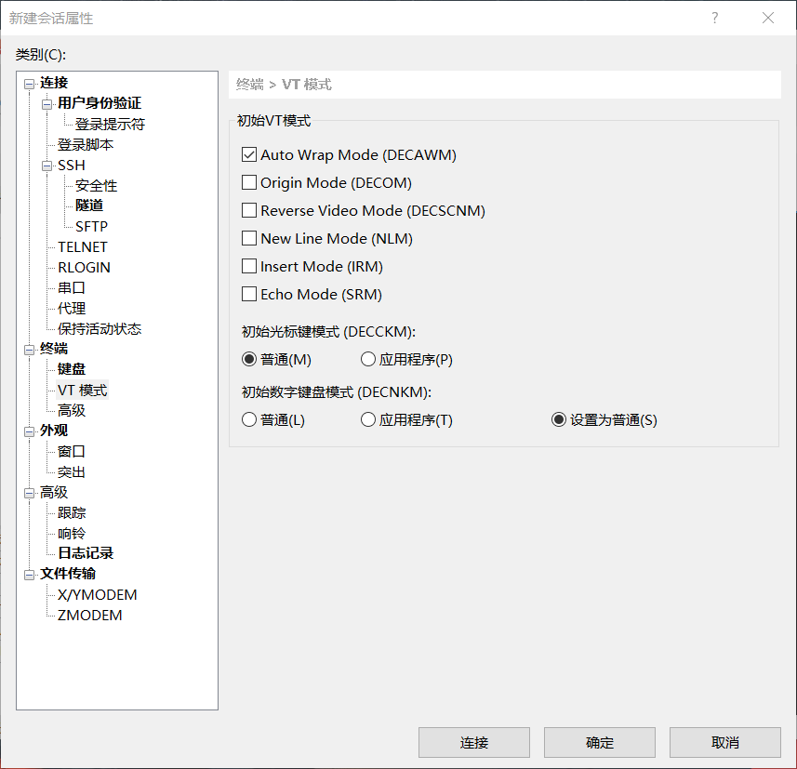Select VT 模式 tree item
The image size is (797, 769).
coord(83,390)
